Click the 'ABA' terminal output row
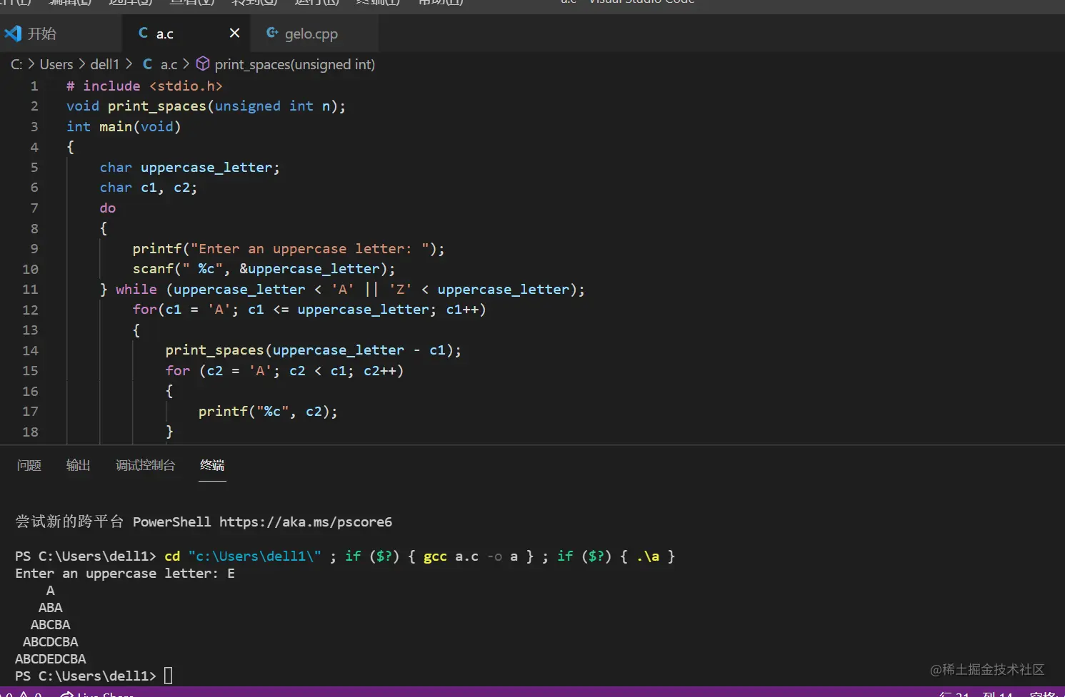The width and height of the screenshot is (1065, 697). click(x=50, y=607)
